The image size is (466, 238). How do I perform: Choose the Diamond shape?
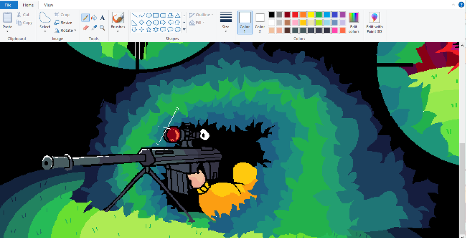(141, 22)
